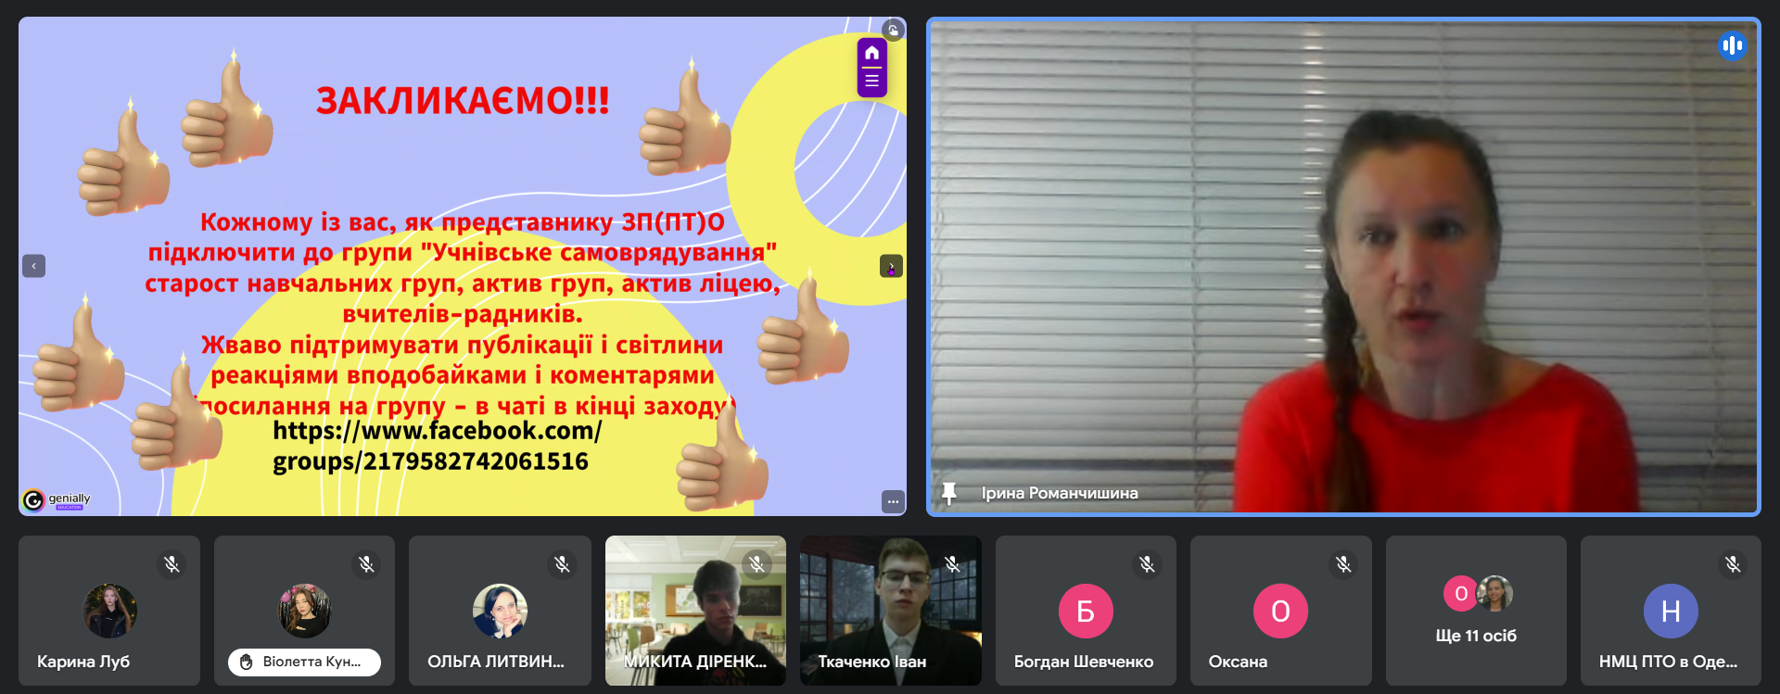This screenshot has width=1780, height=694.
Task: Open the Genially slide index menu icon
Action: coord(871,81)
